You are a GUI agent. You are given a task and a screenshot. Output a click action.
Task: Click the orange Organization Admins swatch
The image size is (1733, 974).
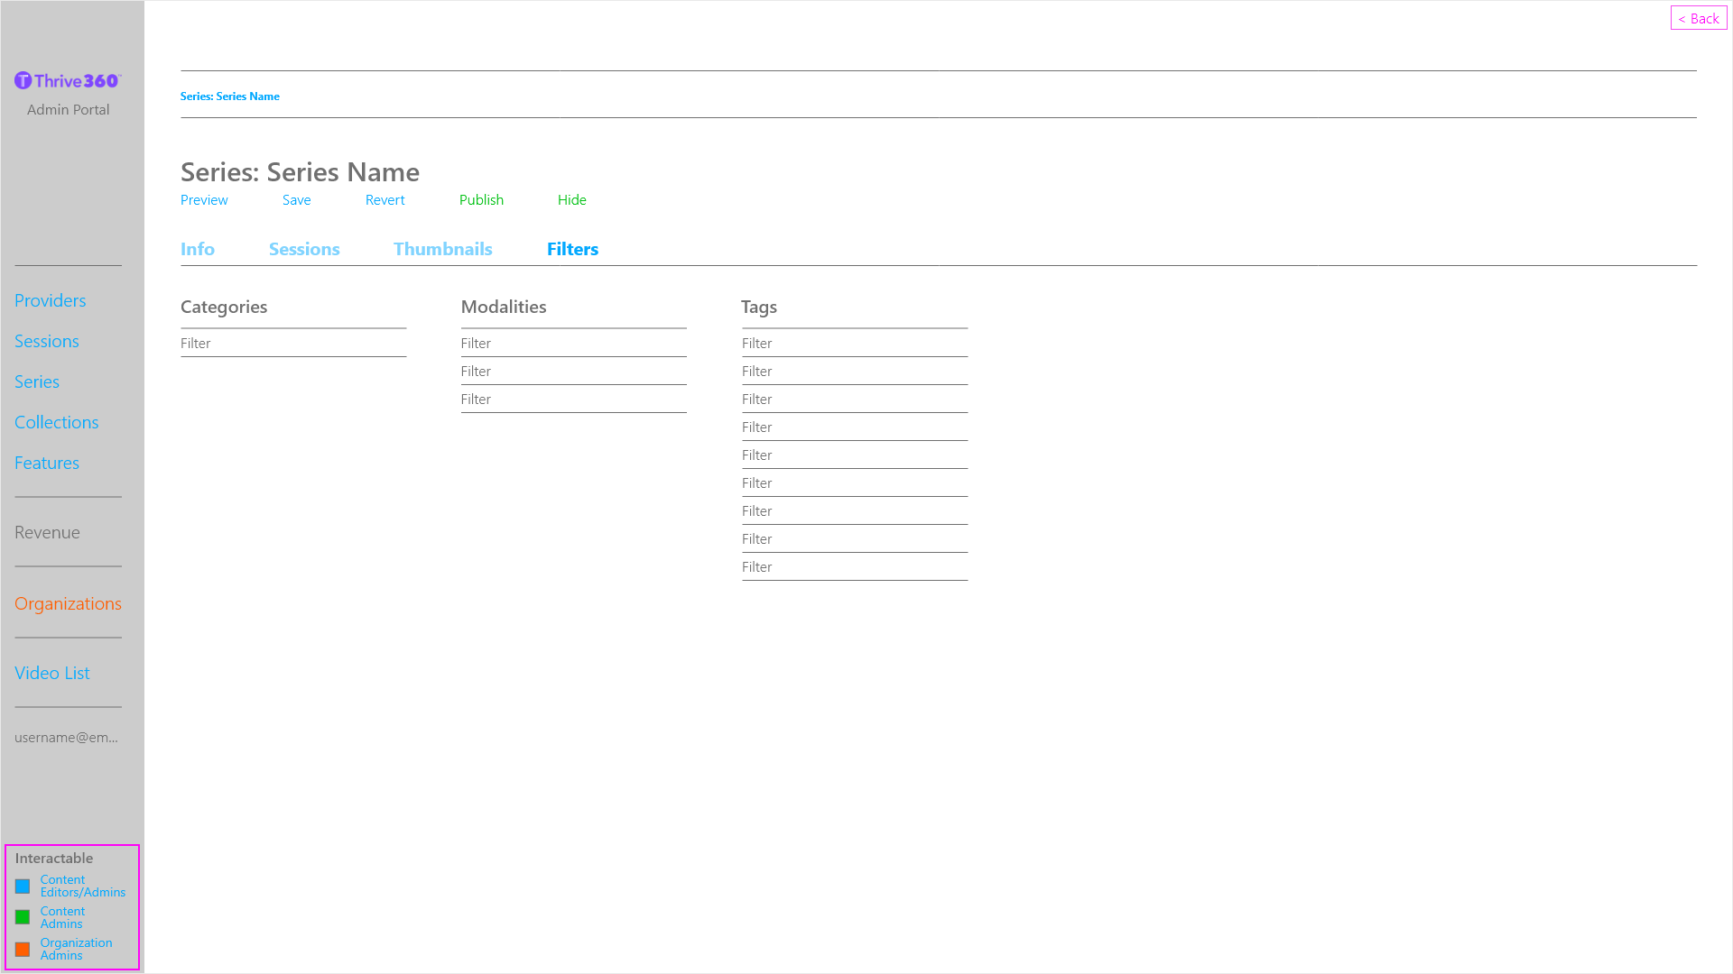pyautogui.click(x=23, y=950)
